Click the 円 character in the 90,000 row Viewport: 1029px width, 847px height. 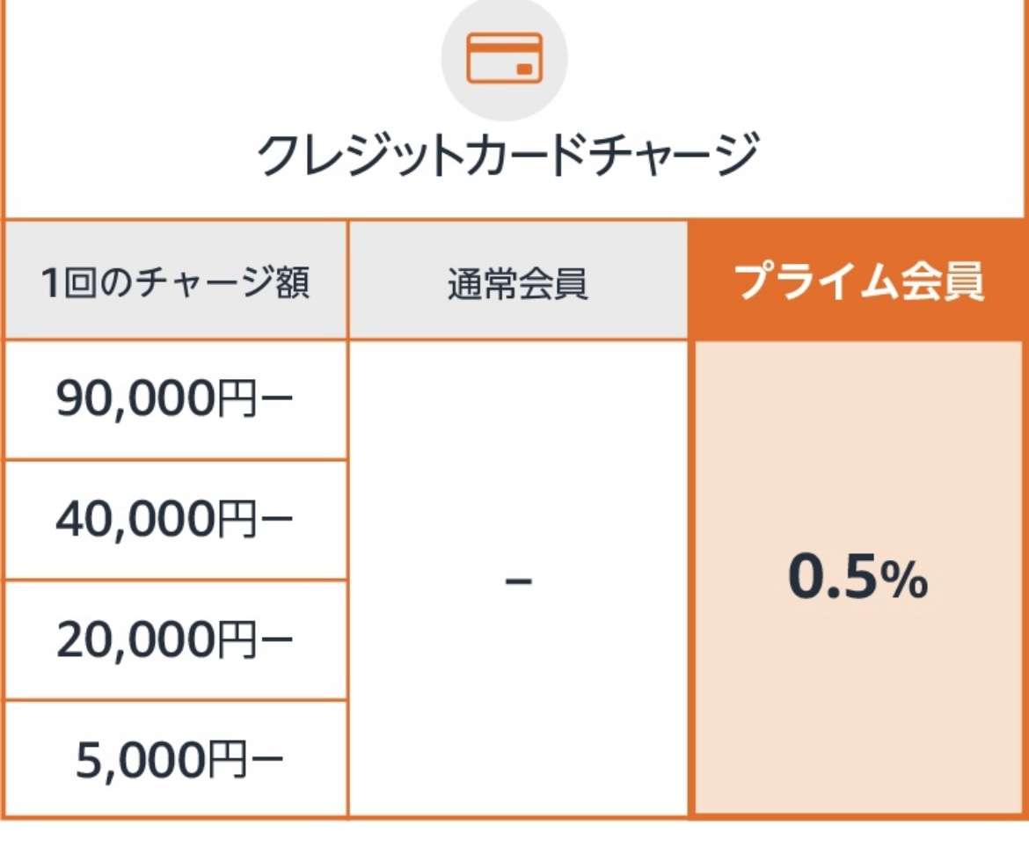[x=237, y=400]
